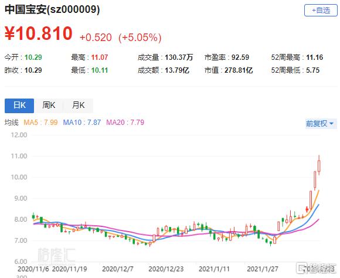Click the 52周最高 value 11.16
Viewport: 340px width, 278px height.
[x=314, y=57]
